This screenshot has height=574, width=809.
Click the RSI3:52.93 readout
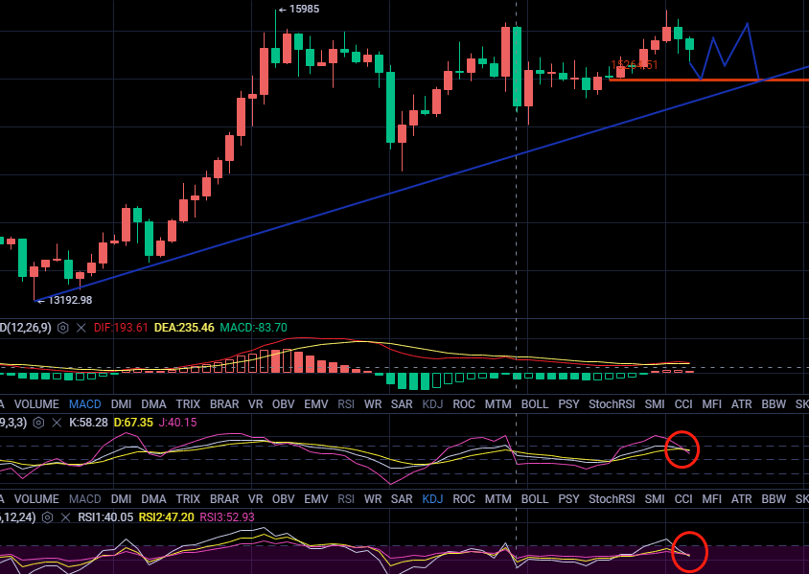(227, 517)
